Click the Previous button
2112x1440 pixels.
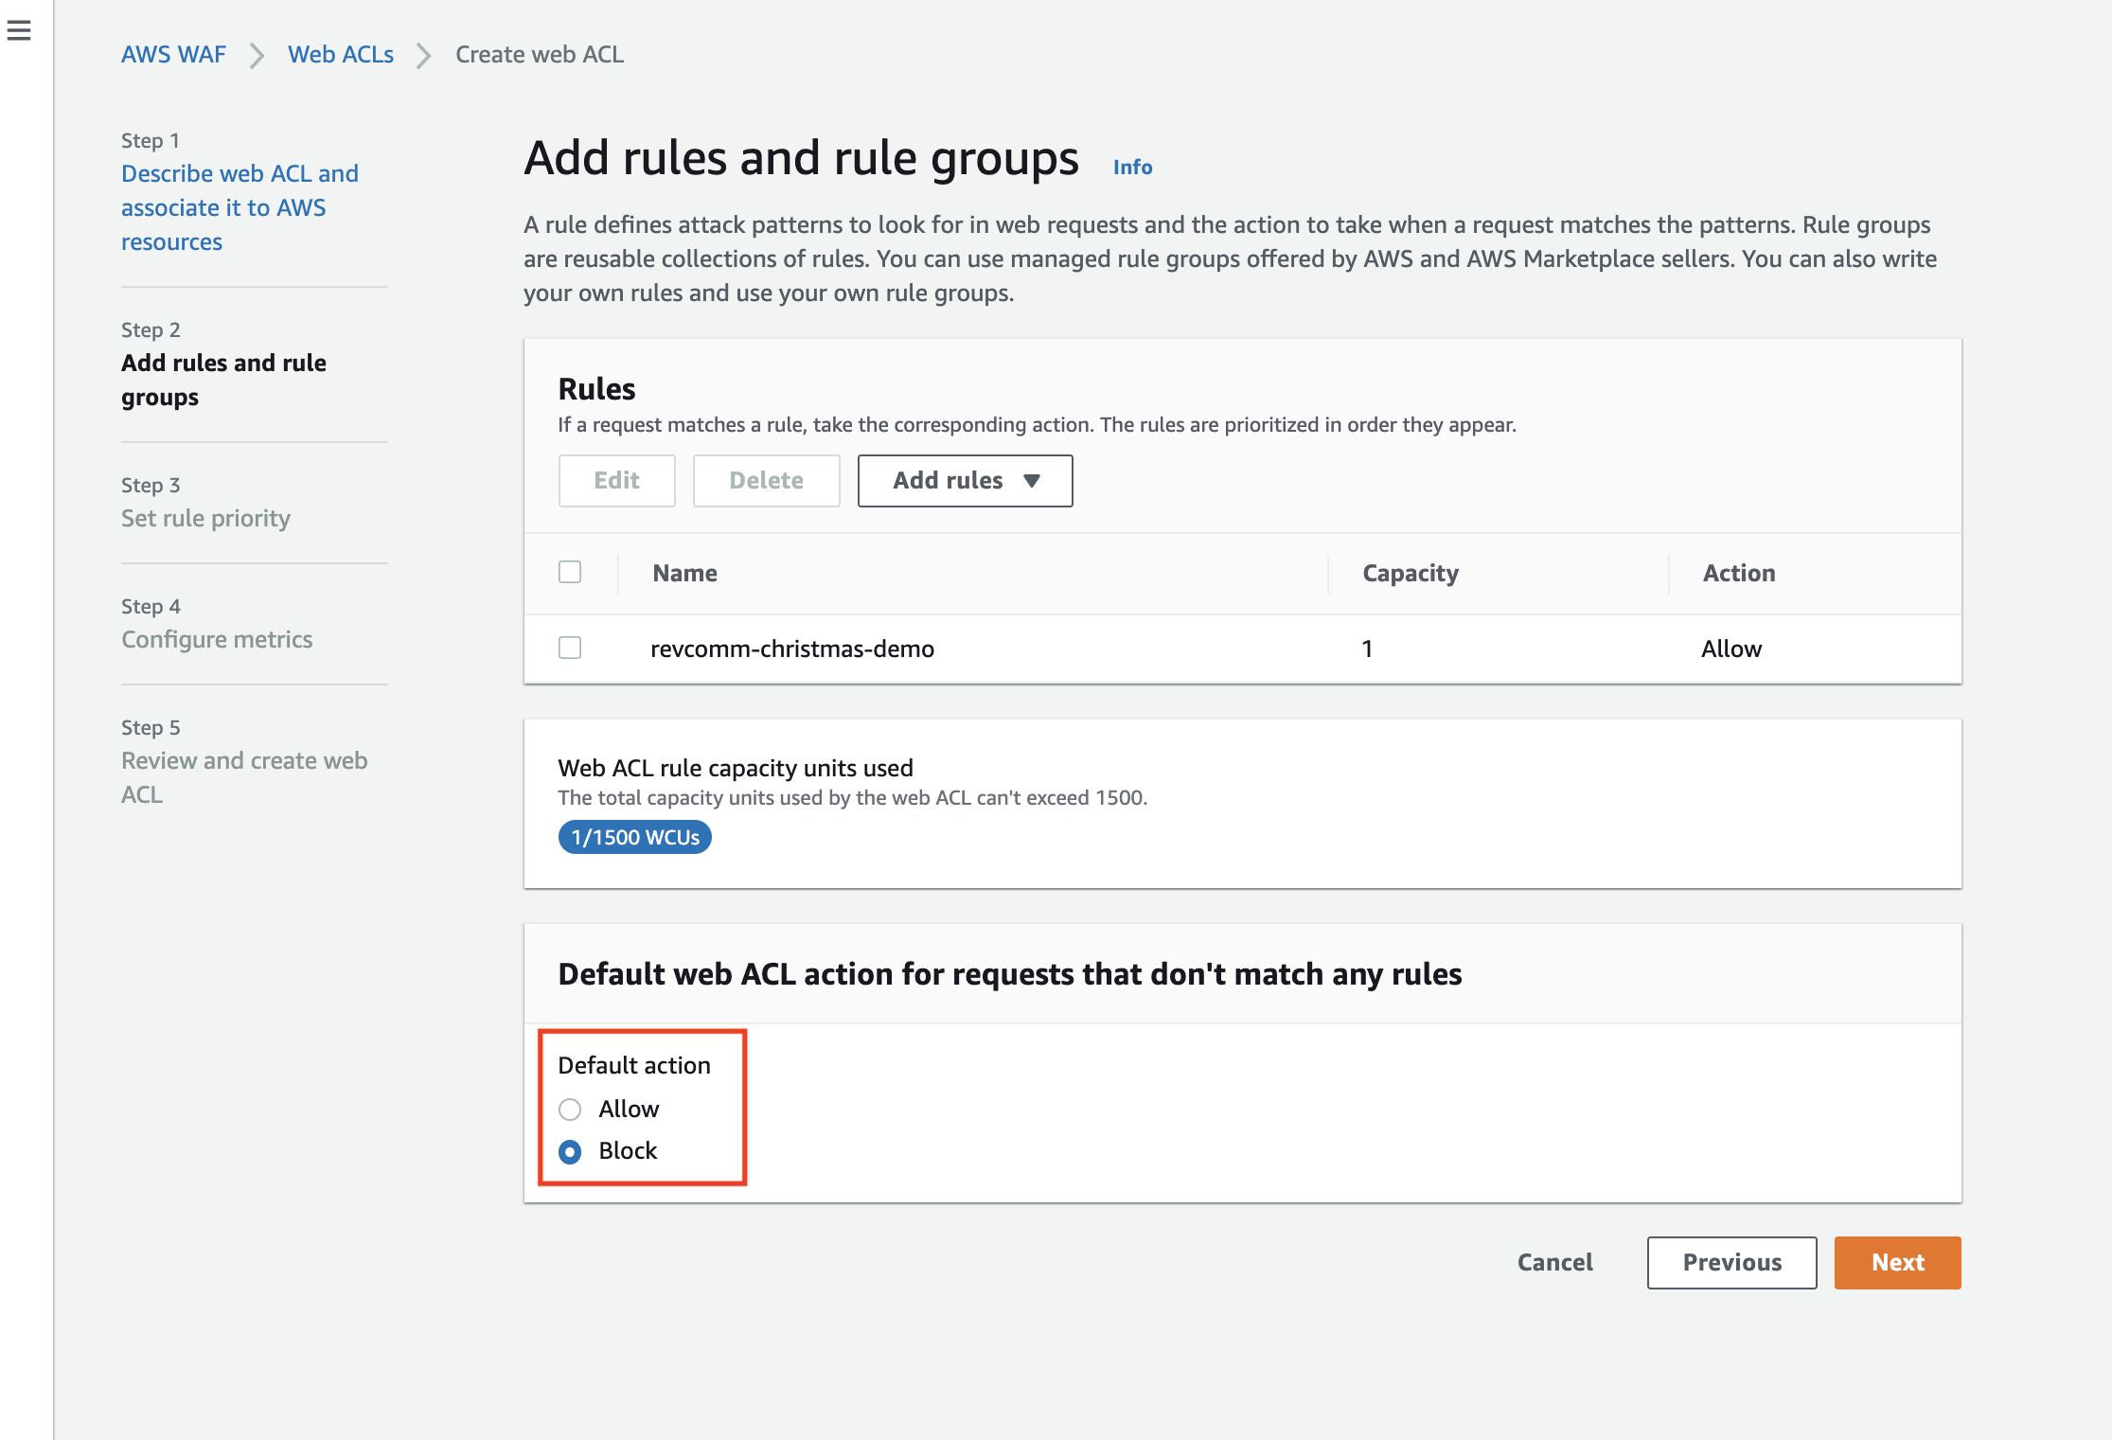point(1731,1263)
